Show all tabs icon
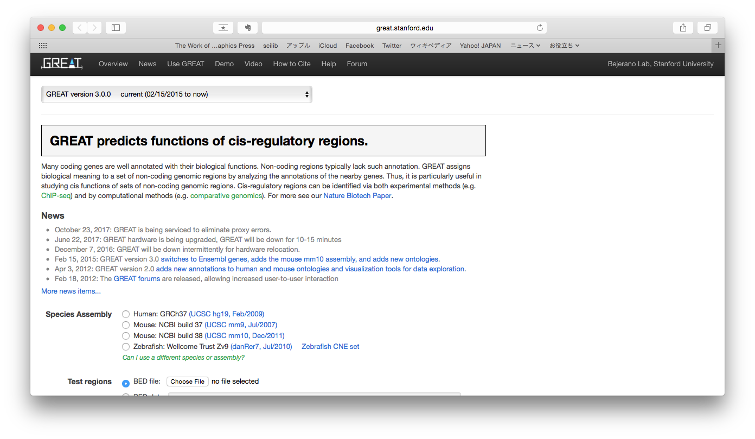The height and width of the screenshot is (439, 755). pos(707,28)
